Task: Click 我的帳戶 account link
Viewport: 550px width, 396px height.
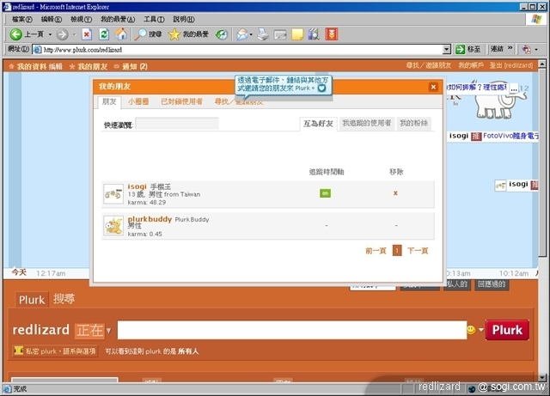Action: pyautogui.click(x=471, y=65)
